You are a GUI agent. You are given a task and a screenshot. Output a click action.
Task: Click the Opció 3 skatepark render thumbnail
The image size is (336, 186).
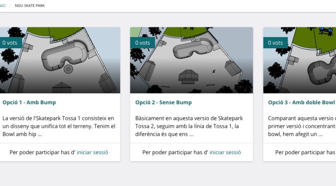click(300, 60)
